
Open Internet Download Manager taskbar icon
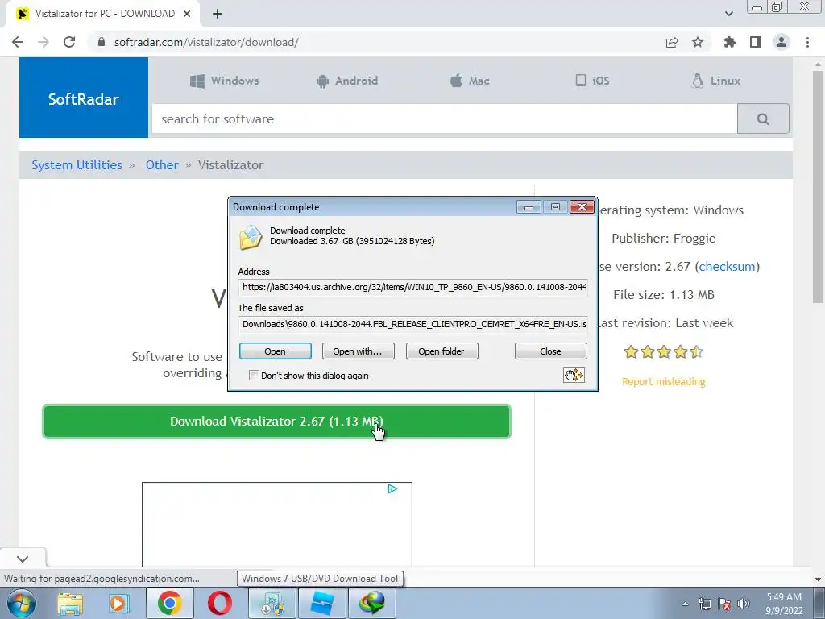click(x=372, y=603)
